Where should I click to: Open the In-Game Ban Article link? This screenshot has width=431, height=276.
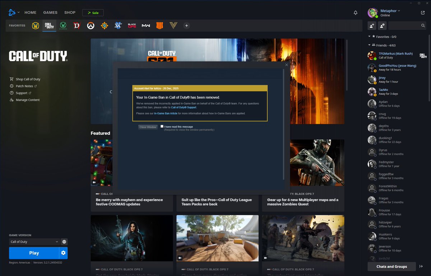tap(166, 113)
